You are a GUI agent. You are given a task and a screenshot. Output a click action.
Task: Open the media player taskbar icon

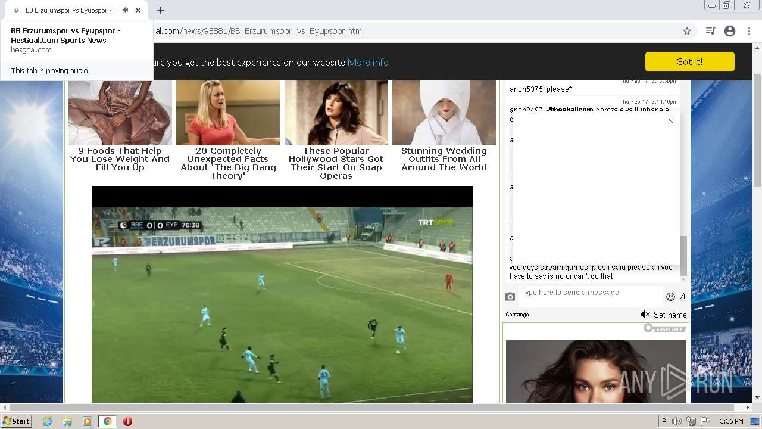coord(88,421)
